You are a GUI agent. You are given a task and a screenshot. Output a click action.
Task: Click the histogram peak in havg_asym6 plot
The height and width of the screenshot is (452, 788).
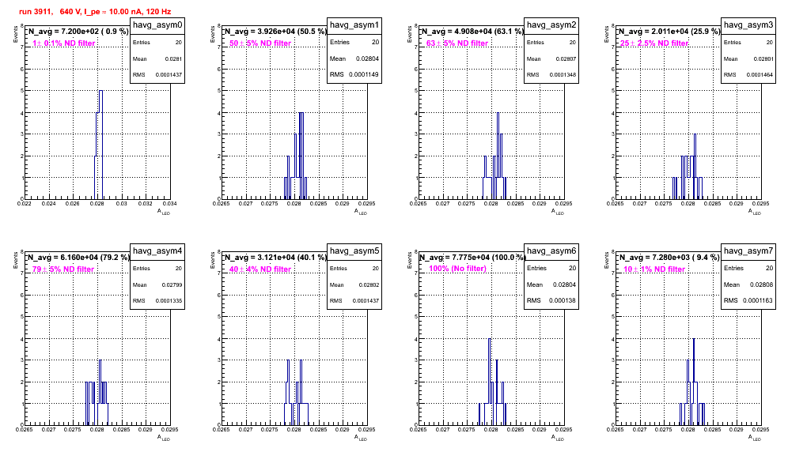click(x=490, y=382)
